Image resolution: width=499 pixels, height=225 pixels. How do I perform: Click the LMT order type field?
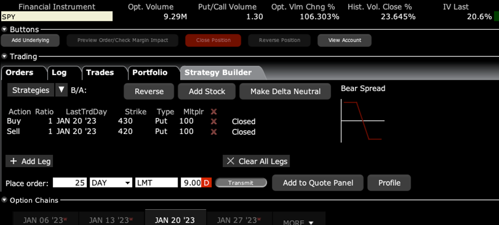point(156,183)
